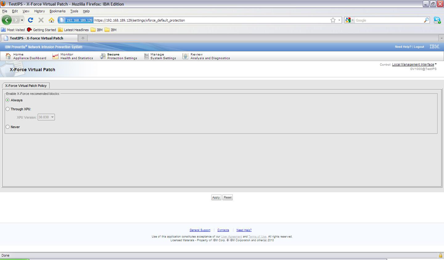Screen dimensions: 444x260
Task: Bookmark this page with the star icon
Action: [x=333, y=20]
